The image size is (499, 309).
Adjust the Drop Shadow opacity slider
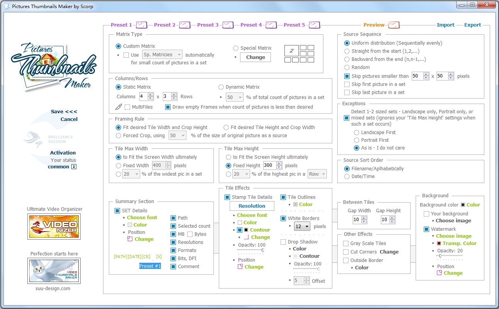coord(306,269)
